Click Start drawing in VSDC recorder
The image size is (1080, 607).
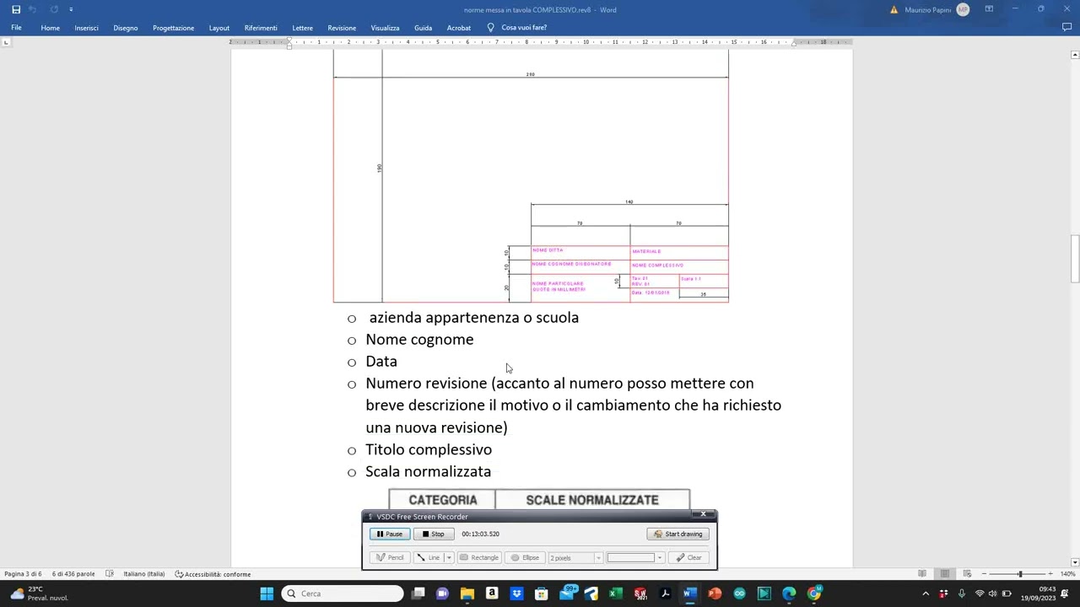(678, 534)
